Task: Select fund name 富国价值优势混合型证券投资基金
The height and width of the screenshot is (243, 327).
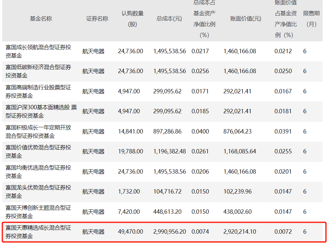Action: click(38, 152)
